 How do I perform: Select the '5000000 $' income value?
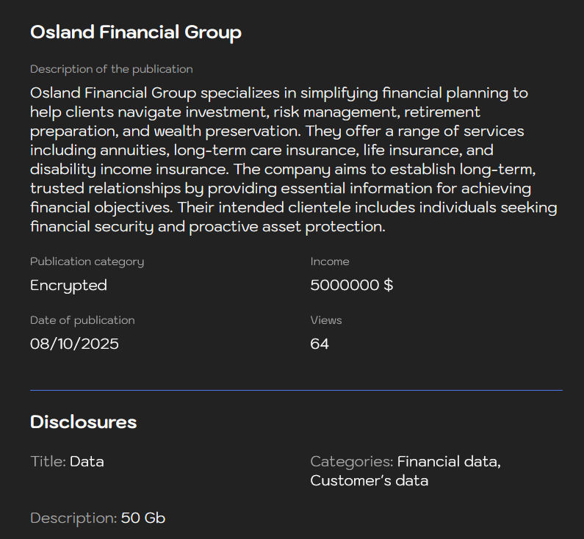pos(352,285)
